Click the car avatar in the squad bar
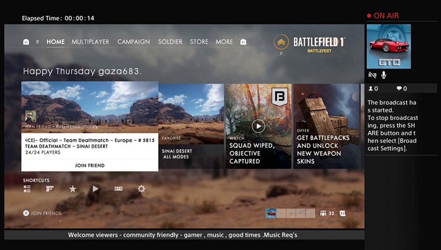This screenshot has height=250, width=441. (x=271, y=213)
